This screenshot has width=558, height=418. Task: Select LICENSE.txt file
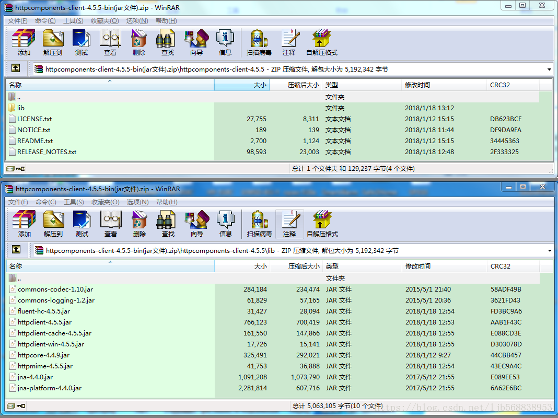(x=273, y=119)
